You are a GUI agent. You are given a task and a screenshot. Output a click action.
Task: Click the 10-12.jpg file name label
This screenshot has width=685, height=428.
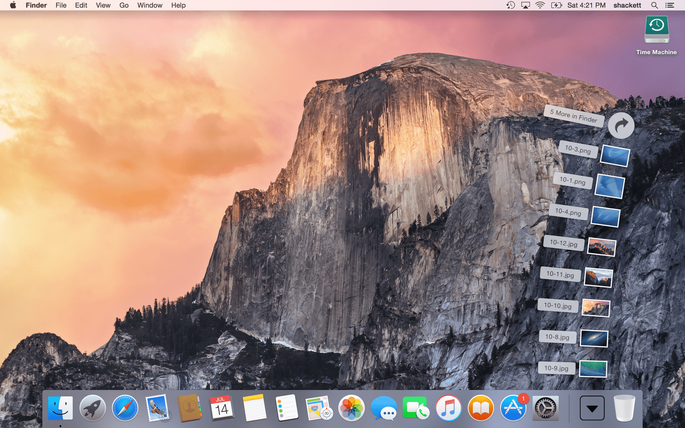click(x=564, y=243)
